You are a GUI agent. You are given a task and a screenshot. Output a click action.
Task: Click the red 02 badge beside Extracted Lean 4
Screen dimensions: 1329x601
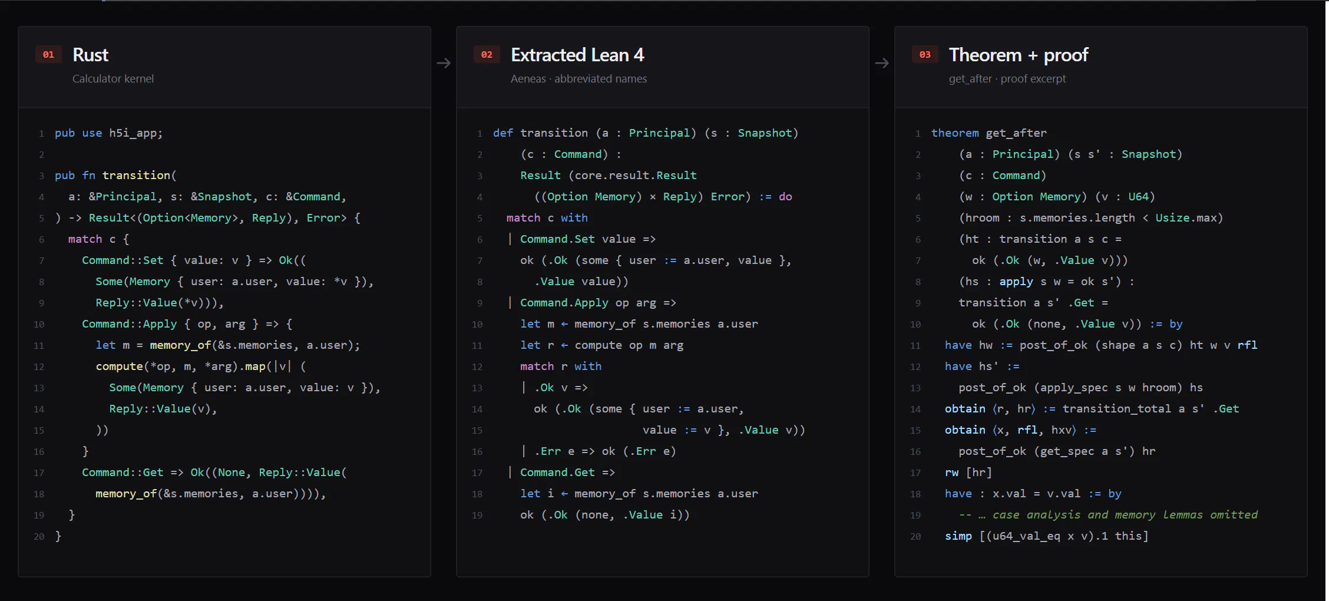pyautogui.click(x=487, y=55)
